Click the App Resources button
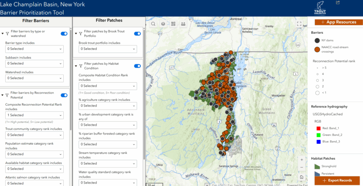363x186 pixels. [x=336, y=22]
